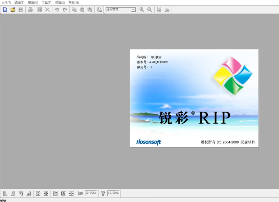Click the fit-width zoom icon beside zoom out
The height and width of the screenshot is (202, 279).
[159, 10]
